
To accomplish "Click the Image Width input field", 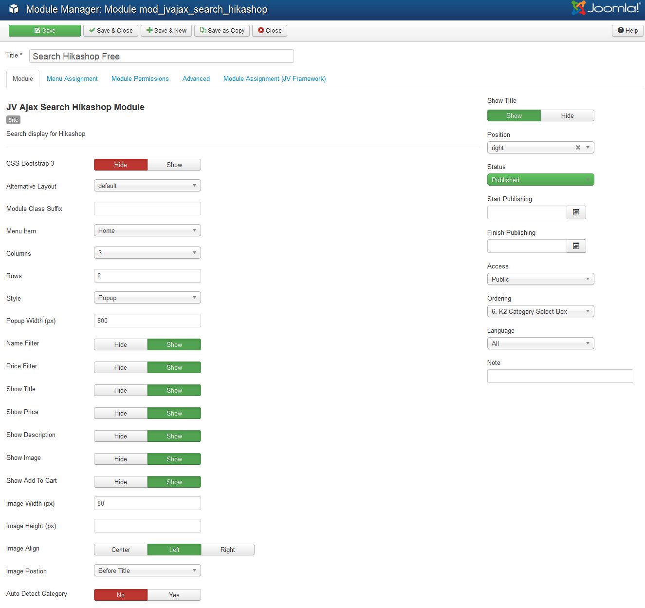I will tap(147, 503).
